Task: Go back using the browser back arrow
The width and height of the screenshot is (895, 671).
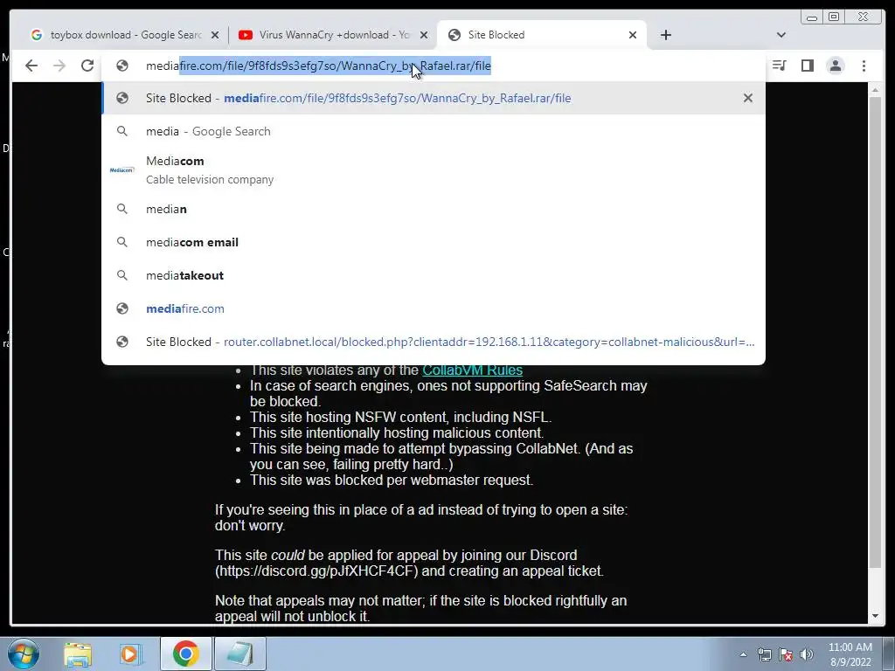Action: (31, 66)
